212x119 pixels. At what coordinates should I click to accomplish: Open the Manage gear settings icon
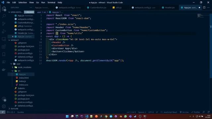click(x=4, y=106)
